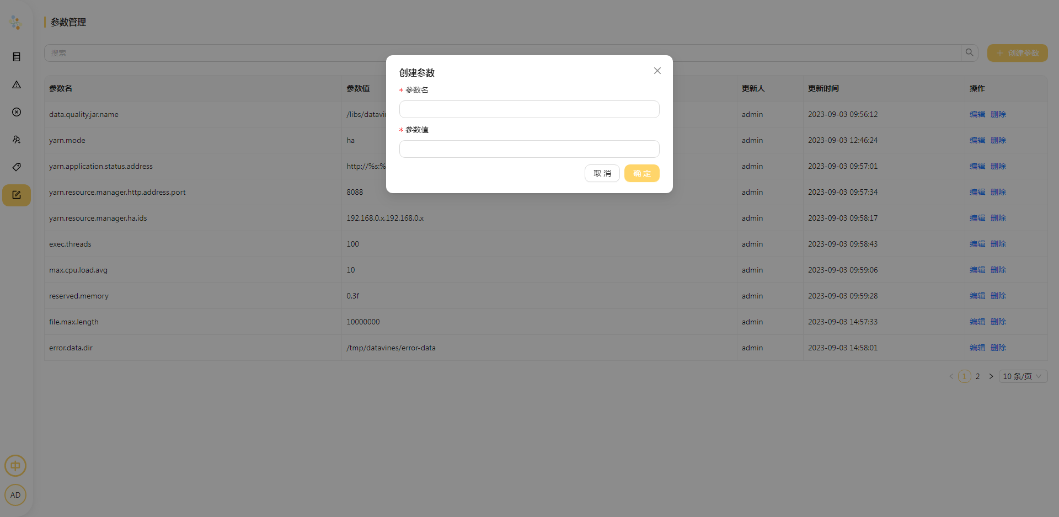Click 编辑 for yarn.mode
1059x517 pixels.
977,140
